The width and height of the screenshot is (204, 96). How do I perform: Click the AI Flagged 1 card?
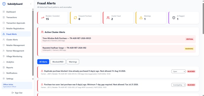pos(184,18)
